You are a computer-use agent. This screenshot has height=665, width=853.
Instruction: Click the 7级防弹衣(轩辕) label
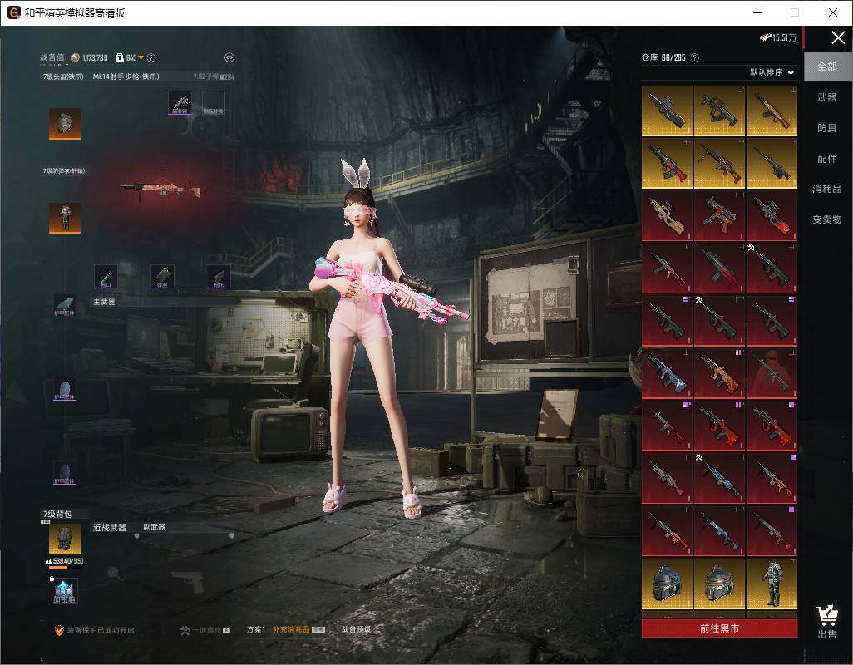coord(64,170)
